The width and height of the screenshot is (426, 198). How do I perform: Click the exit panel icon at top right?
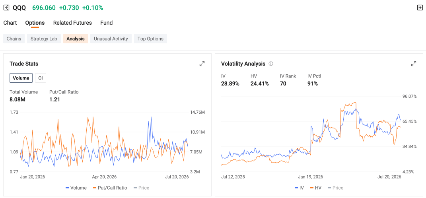pos(420,8)
